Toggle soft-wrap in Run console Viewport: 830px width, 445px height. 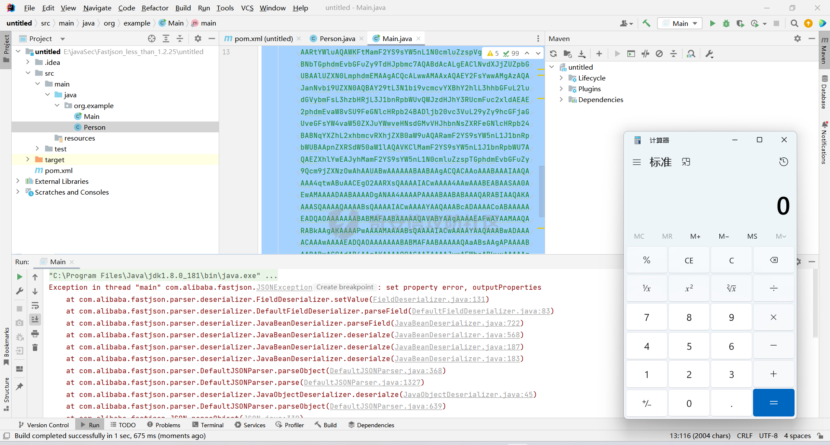tap(35, 306)
